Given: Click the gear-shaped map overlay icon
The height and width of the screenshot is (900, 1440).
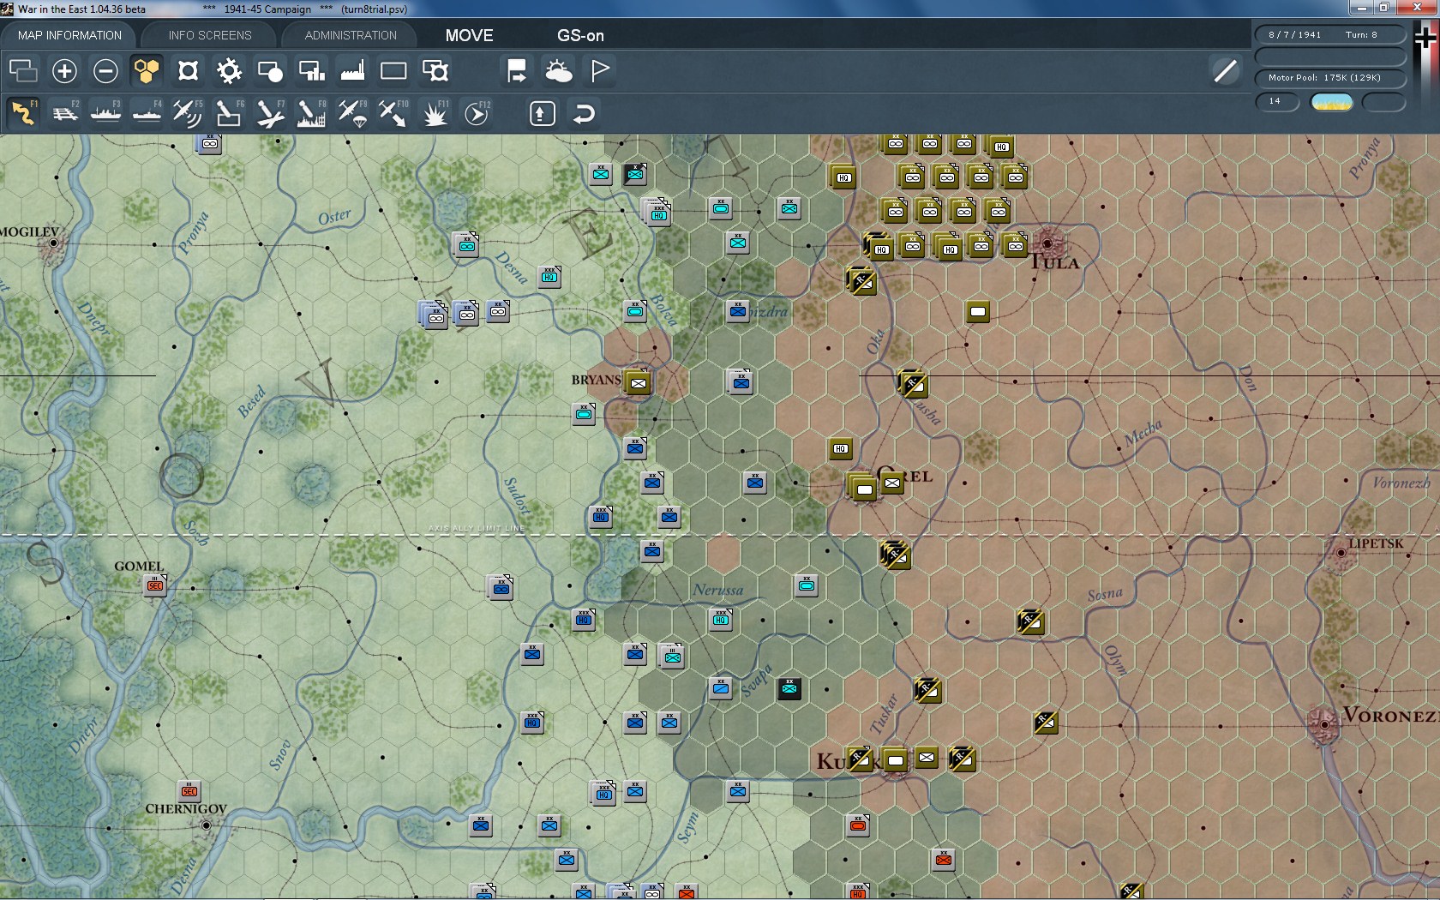Looking at the screenshot, I should coord(229,70).
